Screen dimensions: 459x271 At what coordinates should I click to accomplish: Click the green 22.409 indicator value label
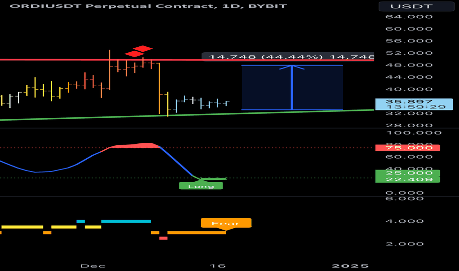pyautogui.click(x=407, y=179)
